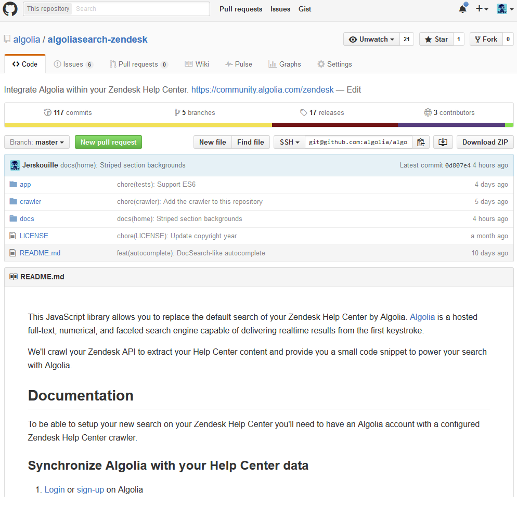View the 3 contributors
Viewport: 517px width, 517px height.
tap(449, 113)
